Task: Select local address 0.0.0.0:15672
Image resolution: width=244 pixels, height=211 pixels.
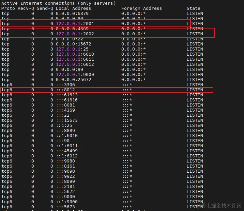Action: (x=74, y=44)
